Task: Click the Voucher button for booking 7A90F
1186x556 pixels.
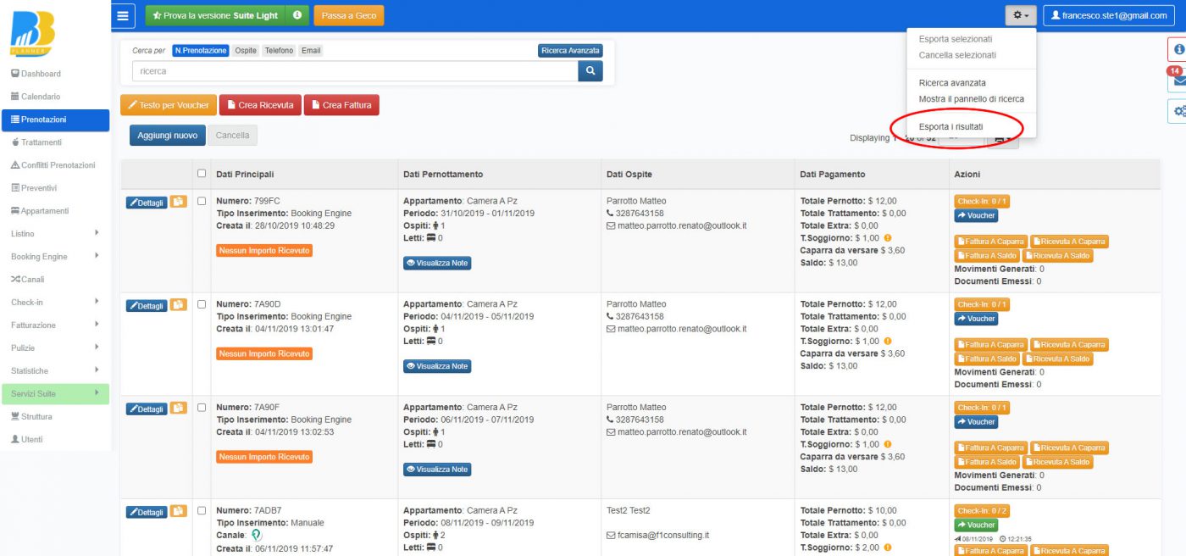Action: tap(976, 421)
